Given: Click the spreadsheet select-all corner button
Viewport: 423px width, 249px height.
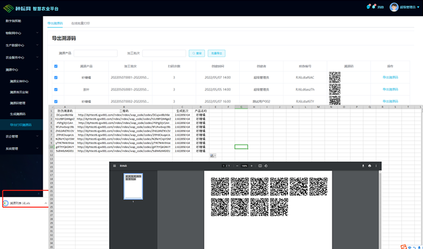Looking at the screenshot, I should tap(51, 107).
